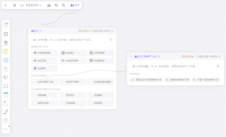Select the yellow sticky note tool
This screenshot has width=226, height=137.
(x=6, y=52)
